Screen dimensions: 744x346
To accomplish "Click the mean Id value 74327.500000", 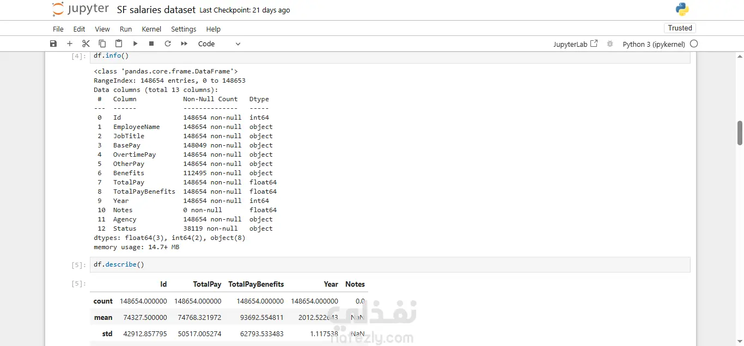I will pyautogui.click(x=145, y=317).
